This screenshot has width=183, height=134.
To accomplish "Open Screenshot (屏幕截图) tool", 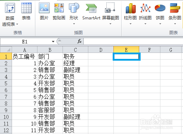I will 110,13.
